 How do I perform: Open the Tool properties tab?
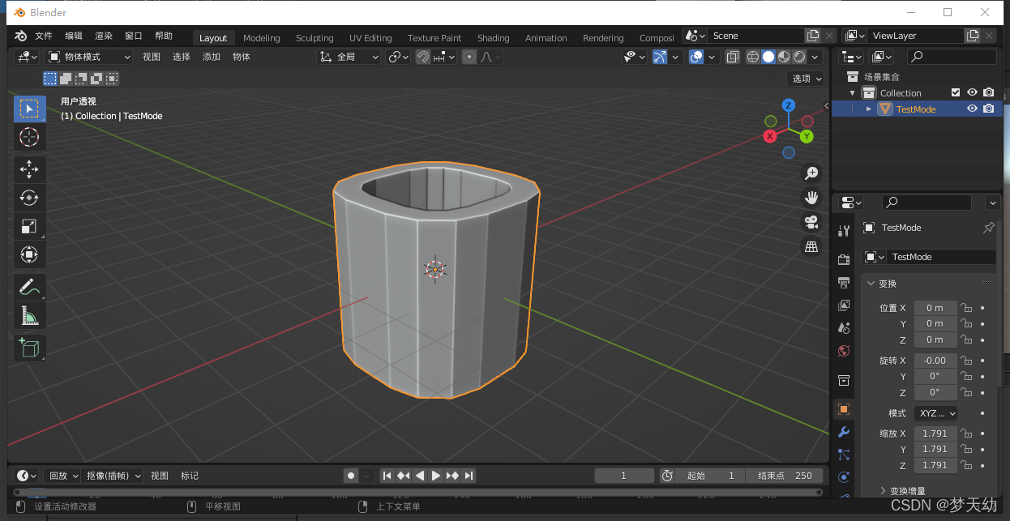pos(844,230)
